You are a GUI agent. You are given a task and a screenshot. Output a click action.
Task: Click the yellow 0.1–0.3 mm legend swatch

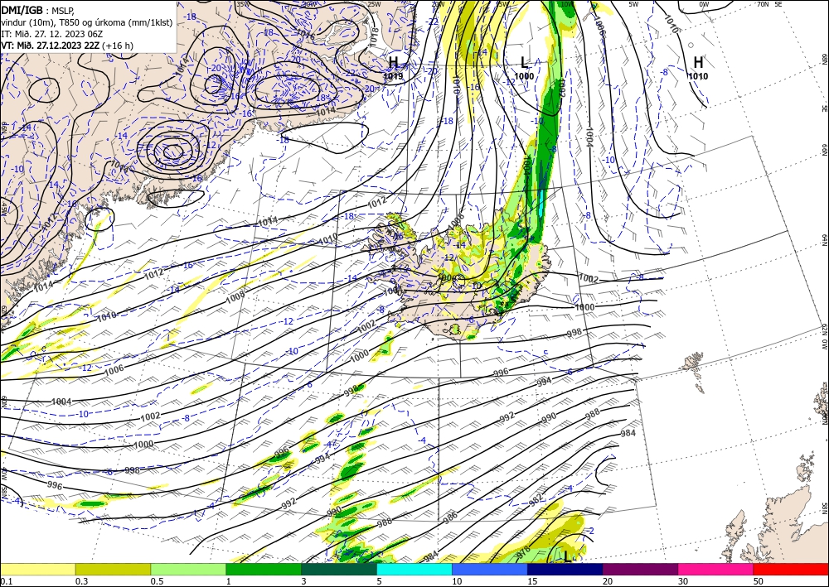(x=37, y=569)
